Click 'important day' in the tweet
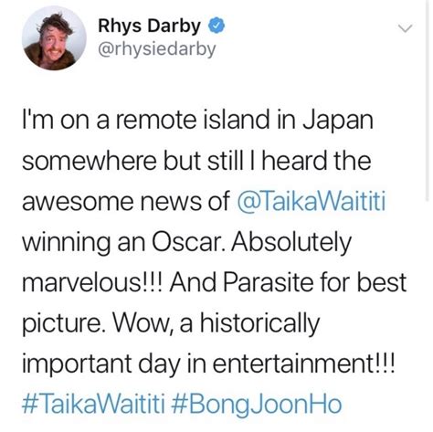 click(x=101, y=364)
